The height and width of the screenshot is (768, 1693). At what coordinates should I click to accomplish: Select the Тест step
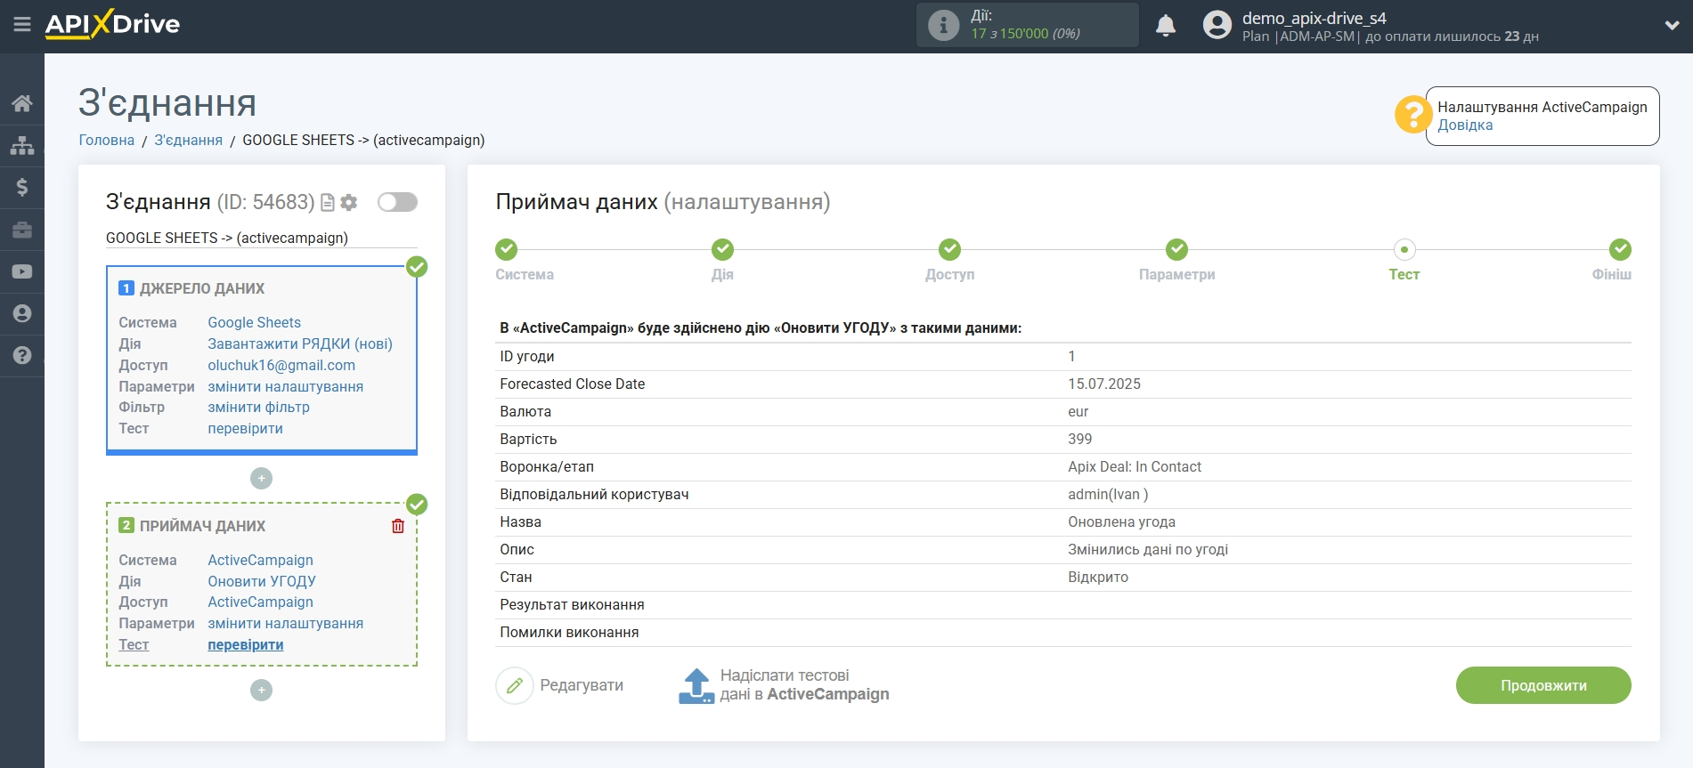(x=1404, y=250)
